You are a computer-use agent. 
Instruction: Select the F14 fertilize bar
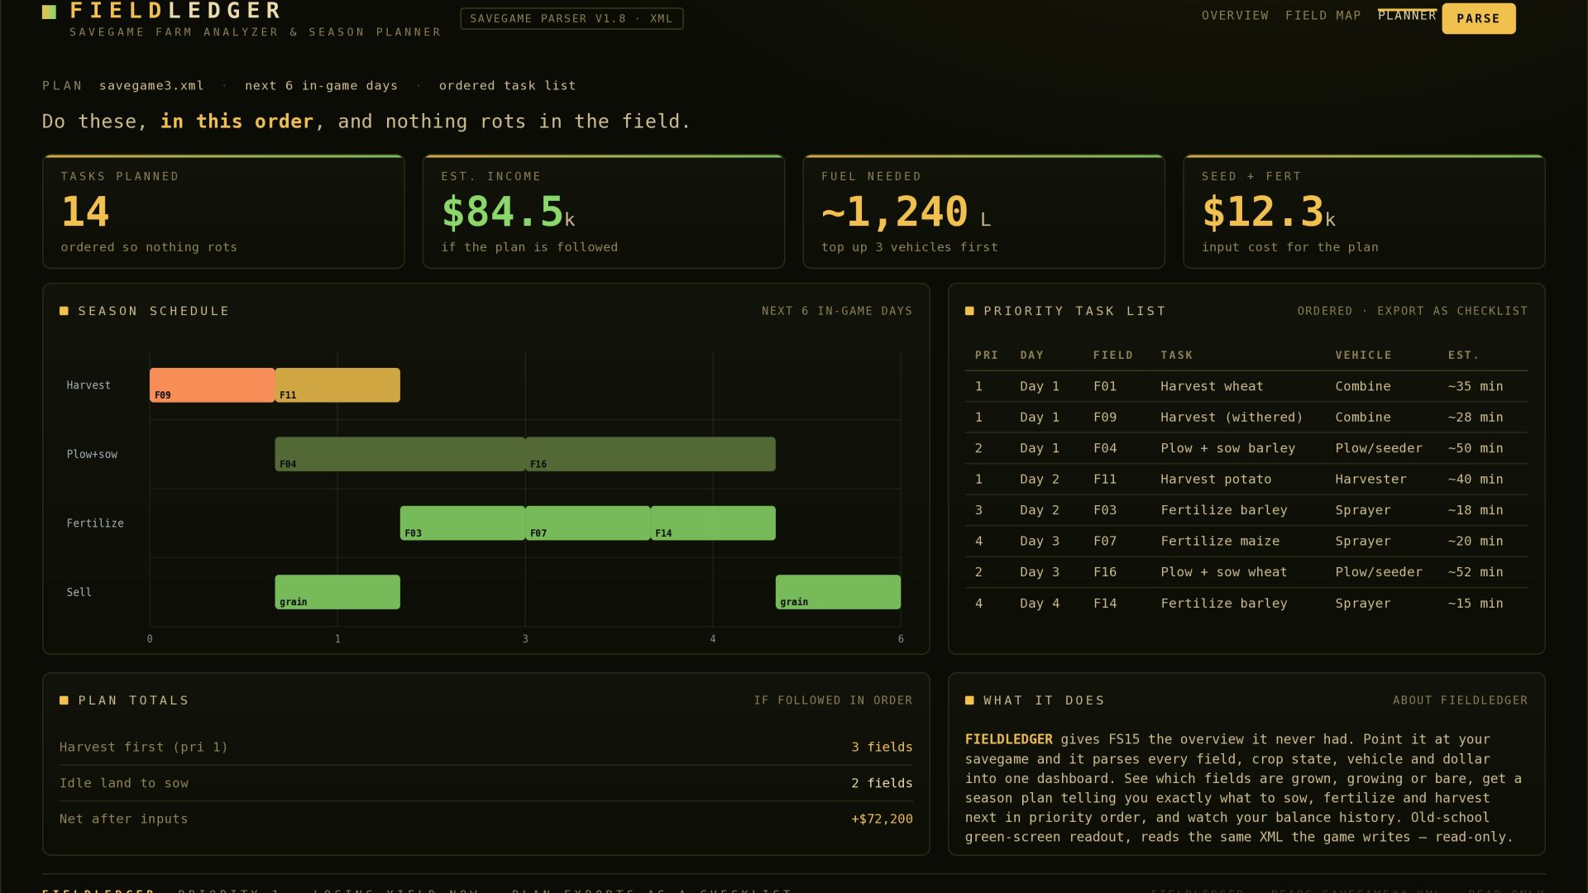[x=713, y=523]
